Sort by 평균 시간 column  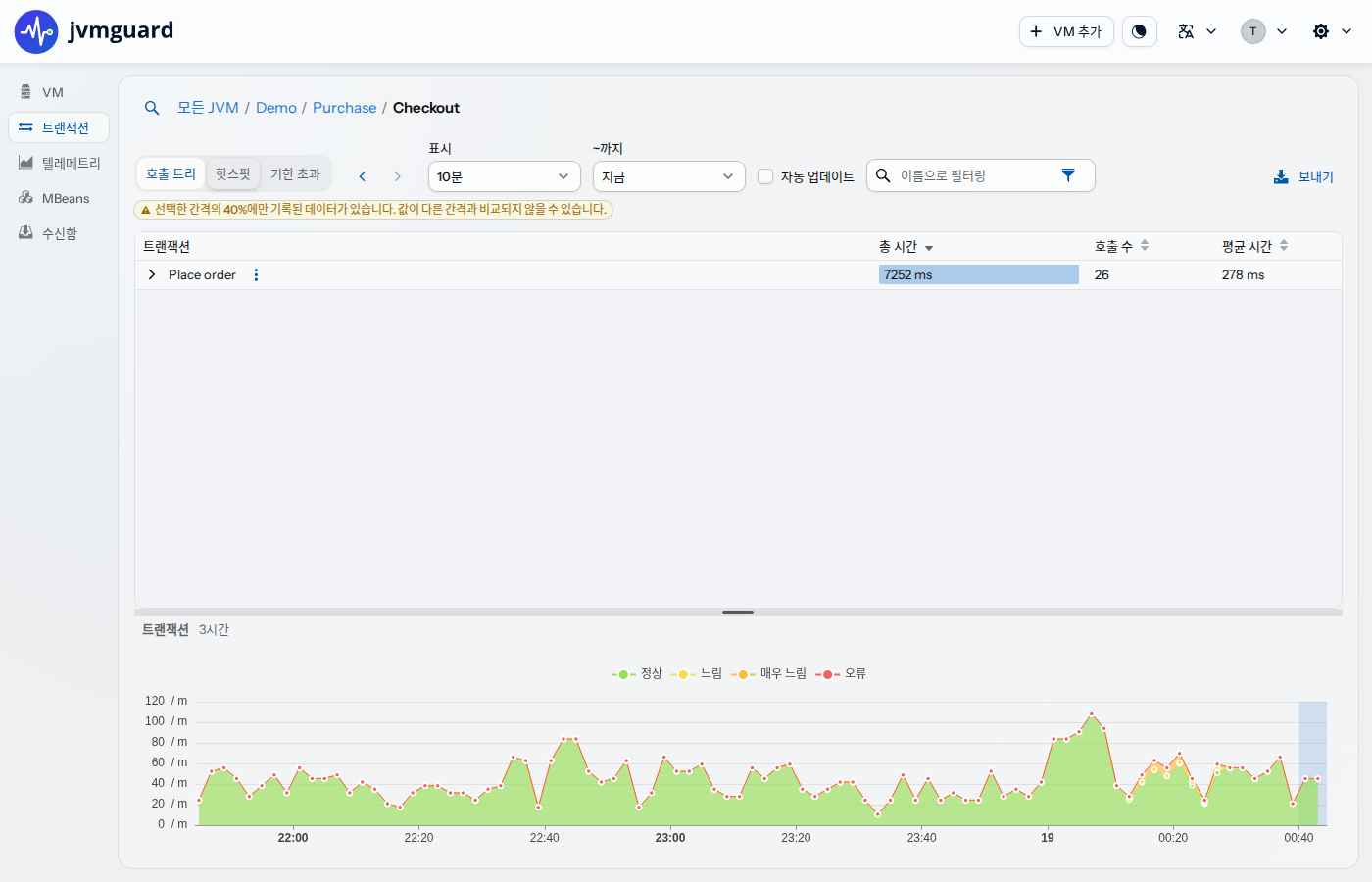coord(1254,247)
